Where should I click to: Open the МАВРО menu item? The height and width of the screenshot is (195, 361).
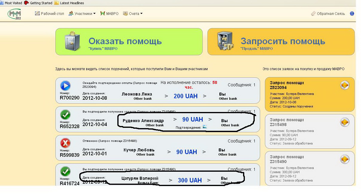tap(110, 13)
